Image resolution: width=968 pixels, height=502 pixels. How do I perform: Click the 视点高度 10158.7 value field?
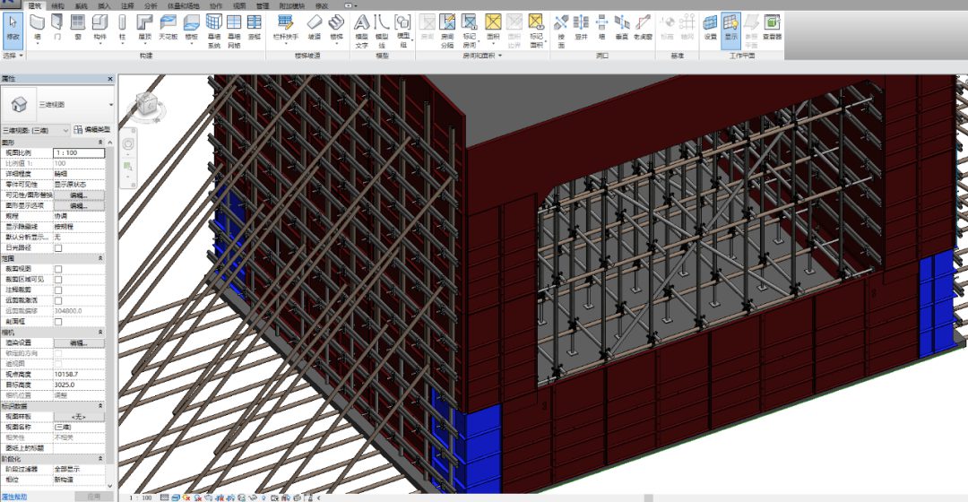click(x=79, y=374)
